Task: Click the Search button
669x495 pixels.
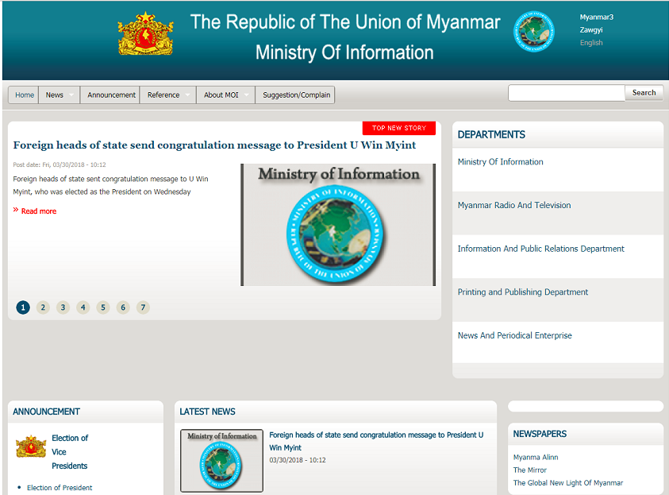Action: (x=644, y=93)
